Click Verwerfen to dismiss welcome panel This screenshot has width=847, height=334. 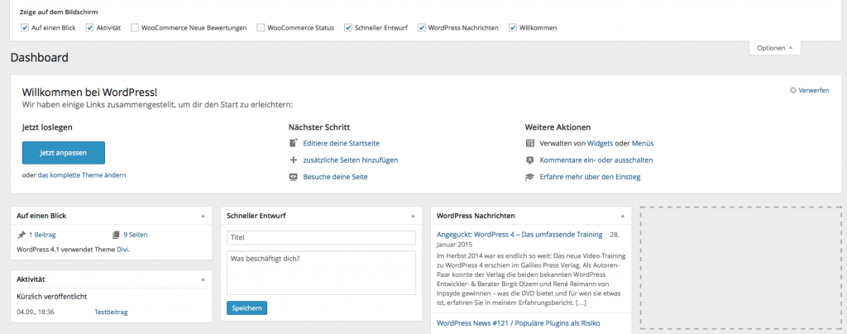[814, 91]
